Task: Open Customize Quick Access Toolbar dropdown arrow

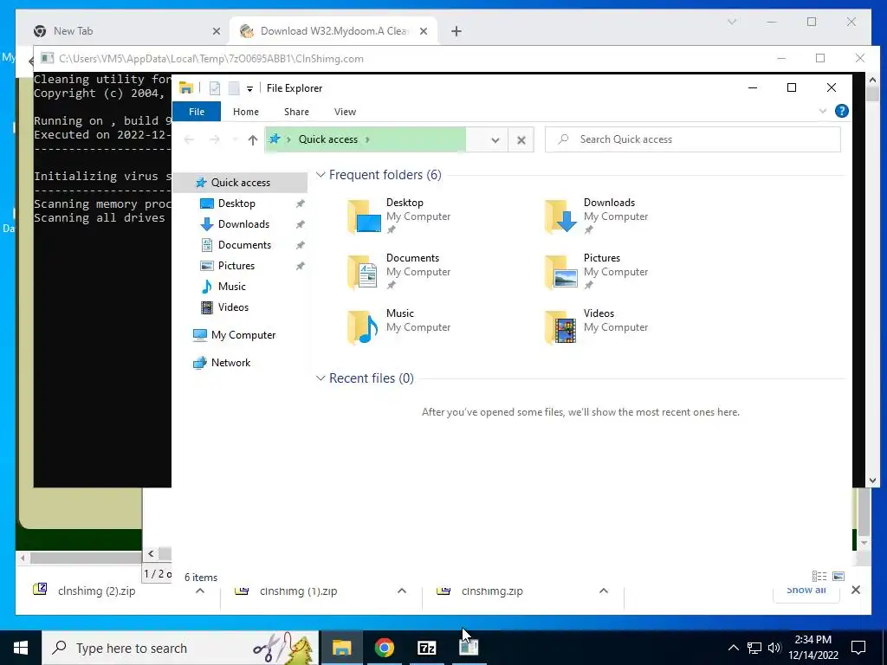Action: 249,89
